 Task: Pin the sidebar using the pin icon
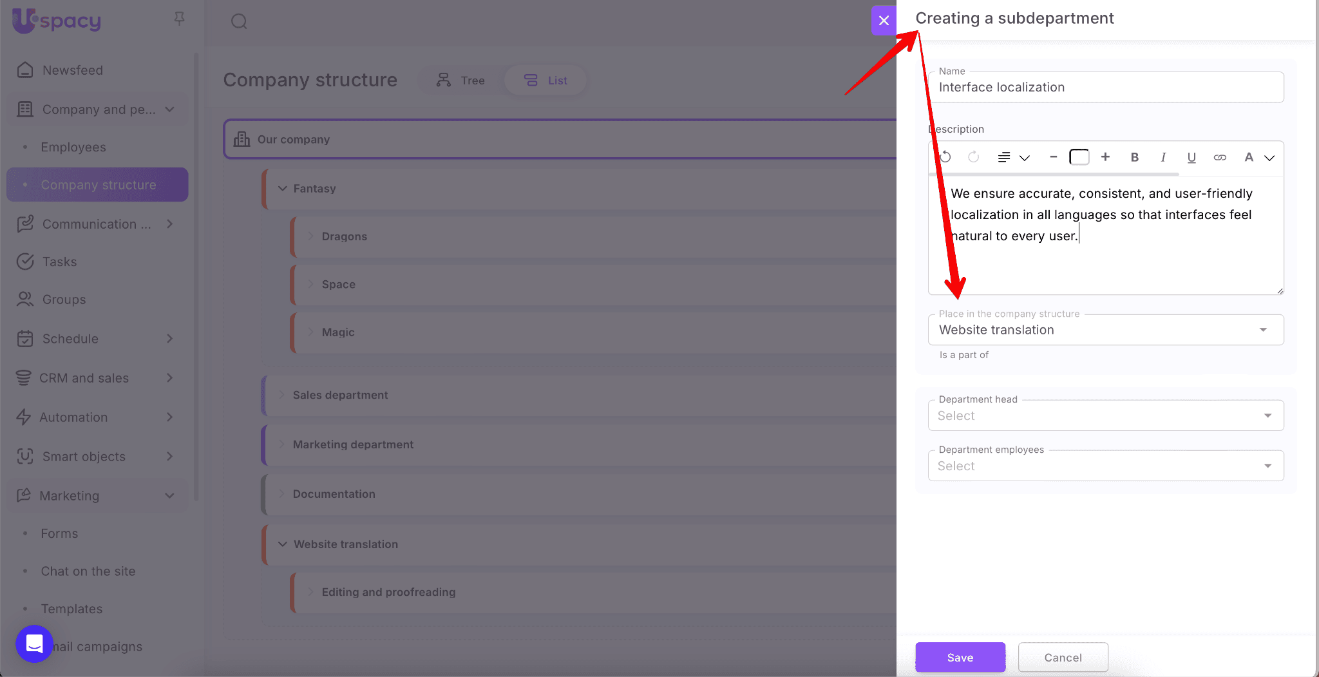coord(180,19)
